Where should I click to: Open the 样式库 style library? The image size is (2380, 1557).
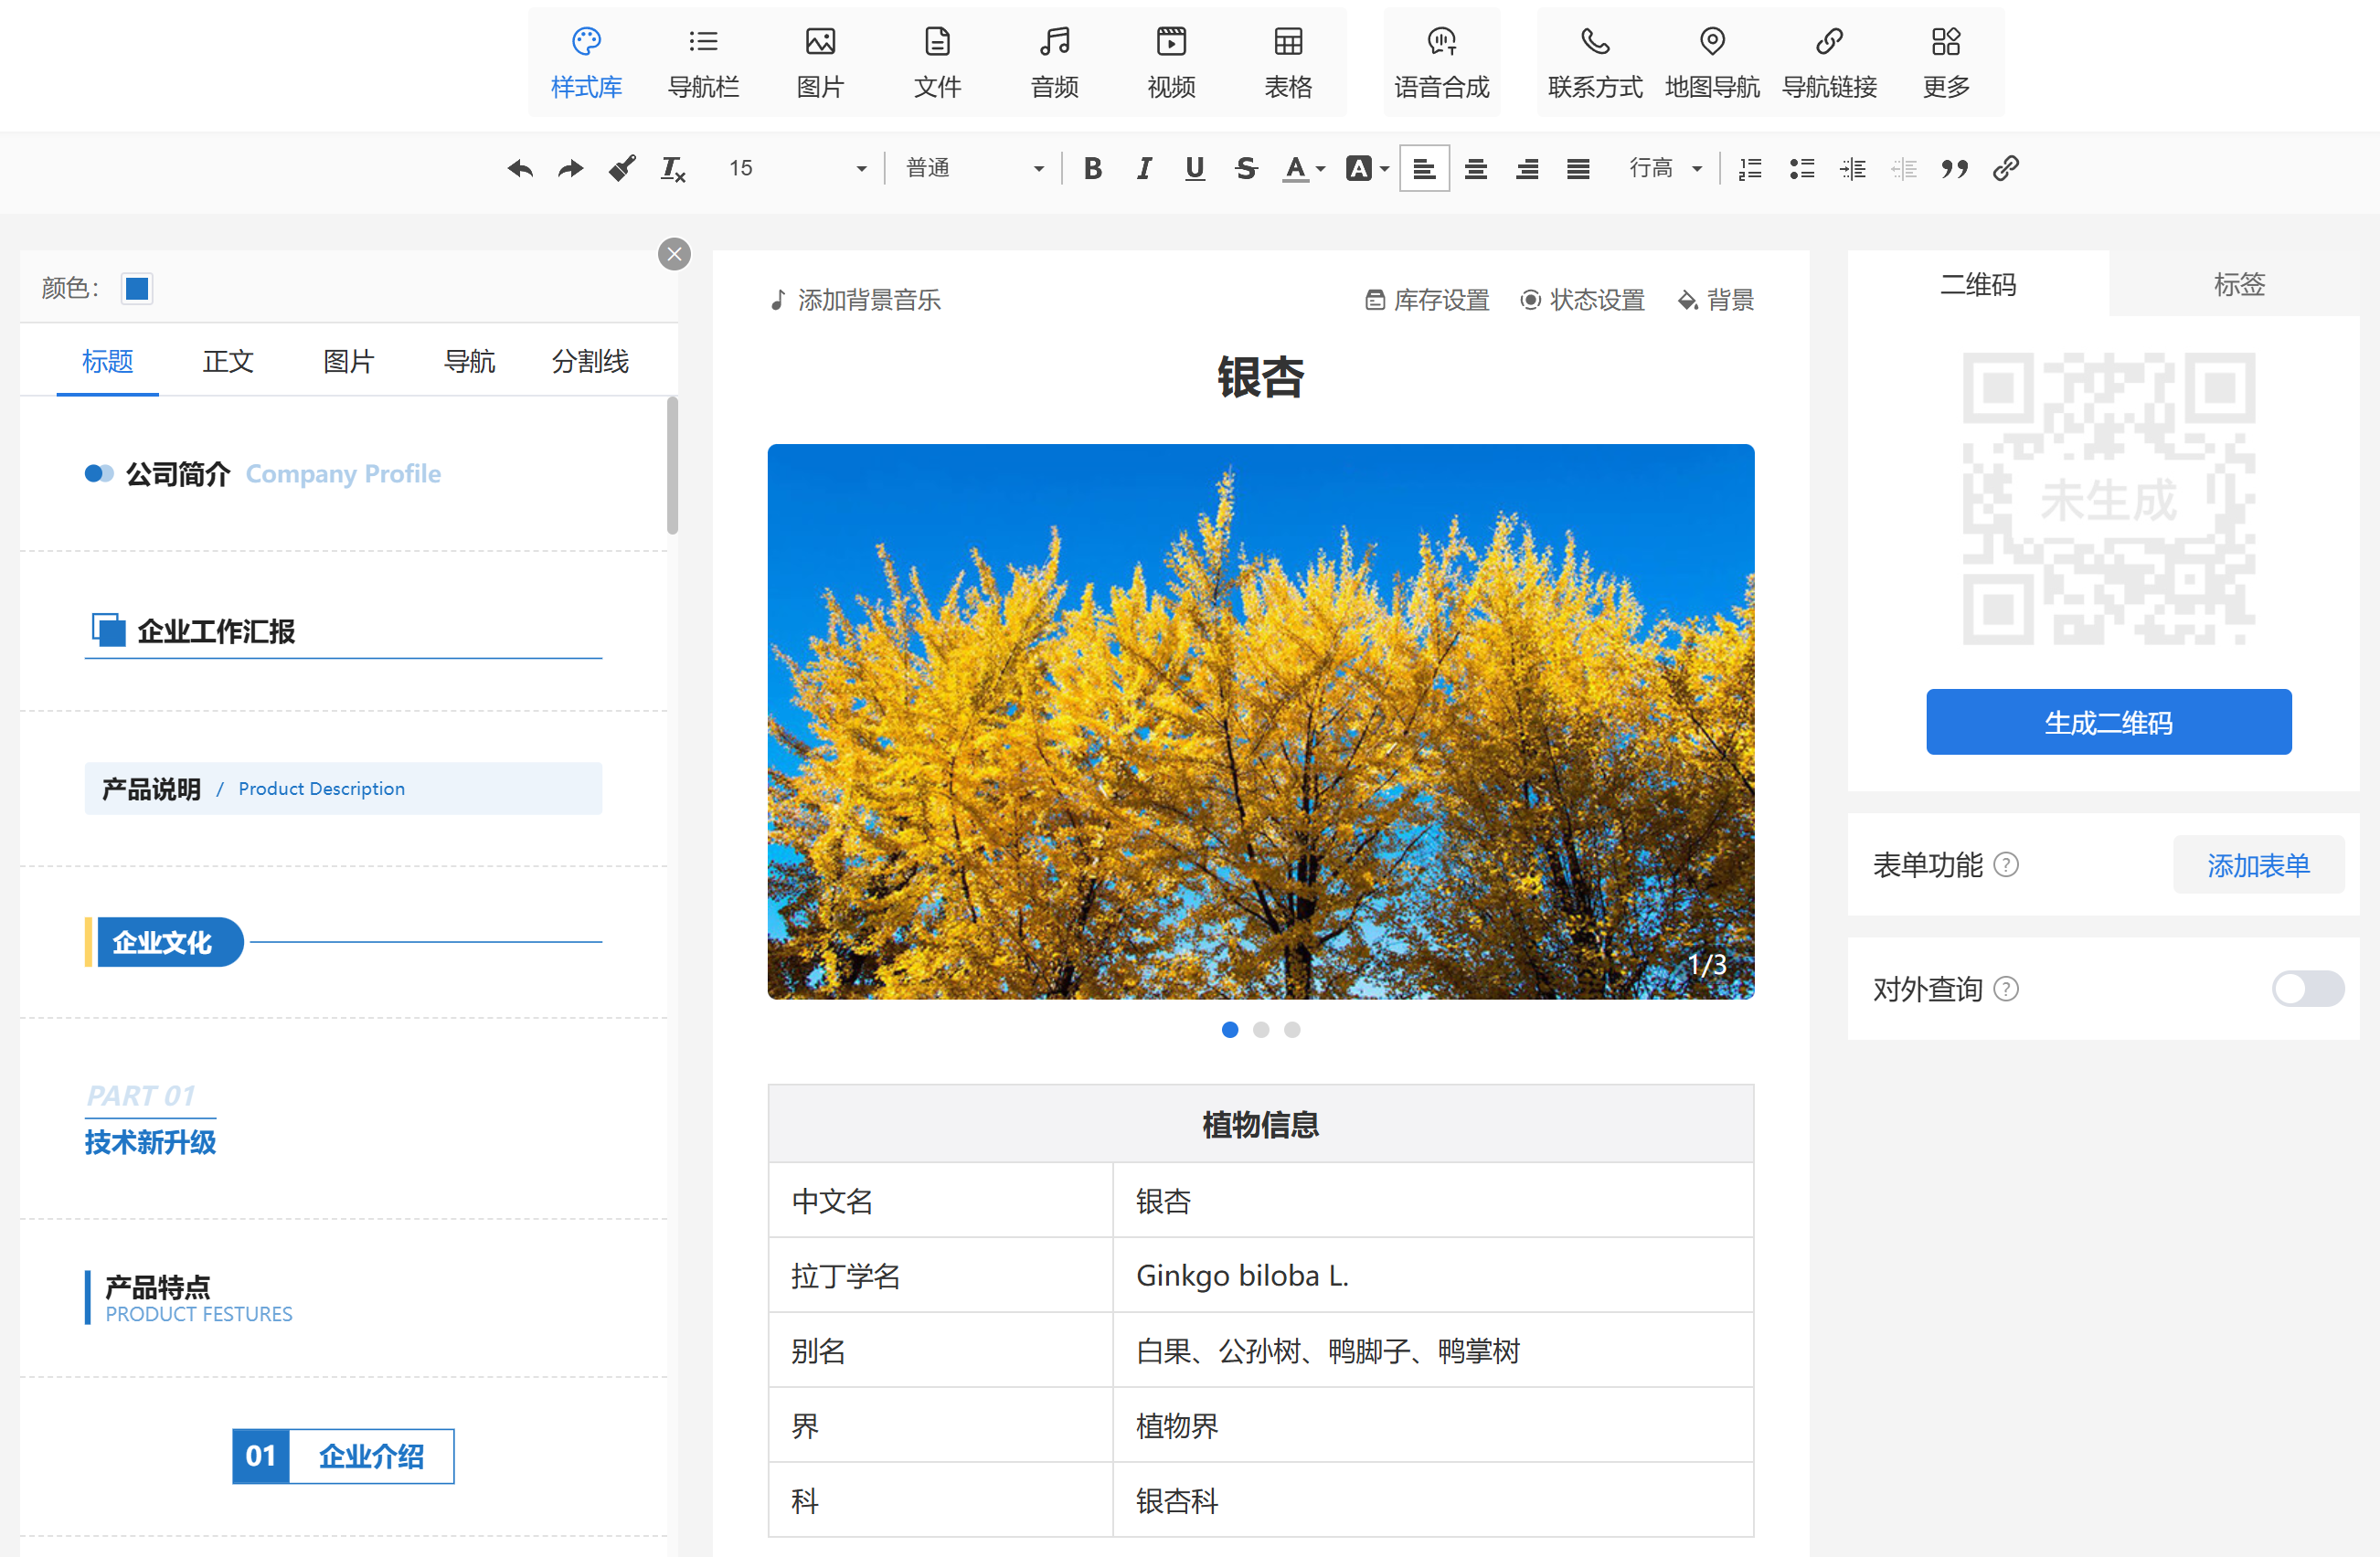point(586,63)
